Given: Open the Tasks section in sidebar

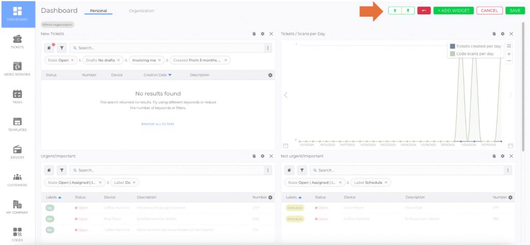Looking at the screenshot, I should click(x=18, y=97).
